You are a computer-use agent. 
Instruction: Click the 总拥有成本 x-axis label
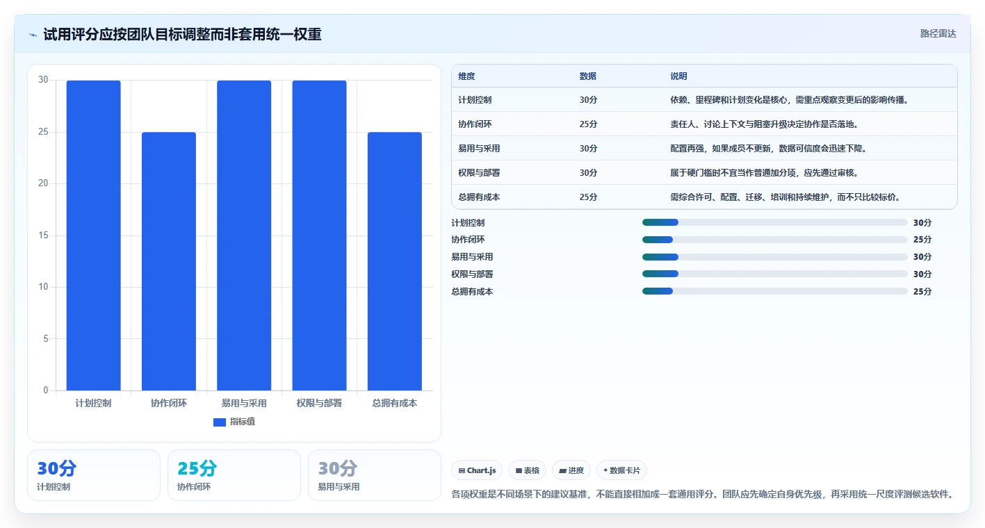click(x=395, y=403)
